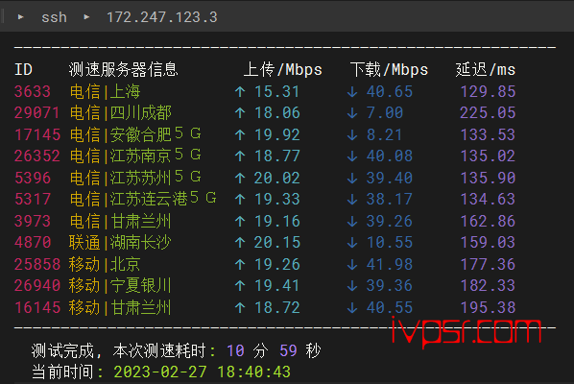Click the 上传/Mbps column header

click(282, 69)
